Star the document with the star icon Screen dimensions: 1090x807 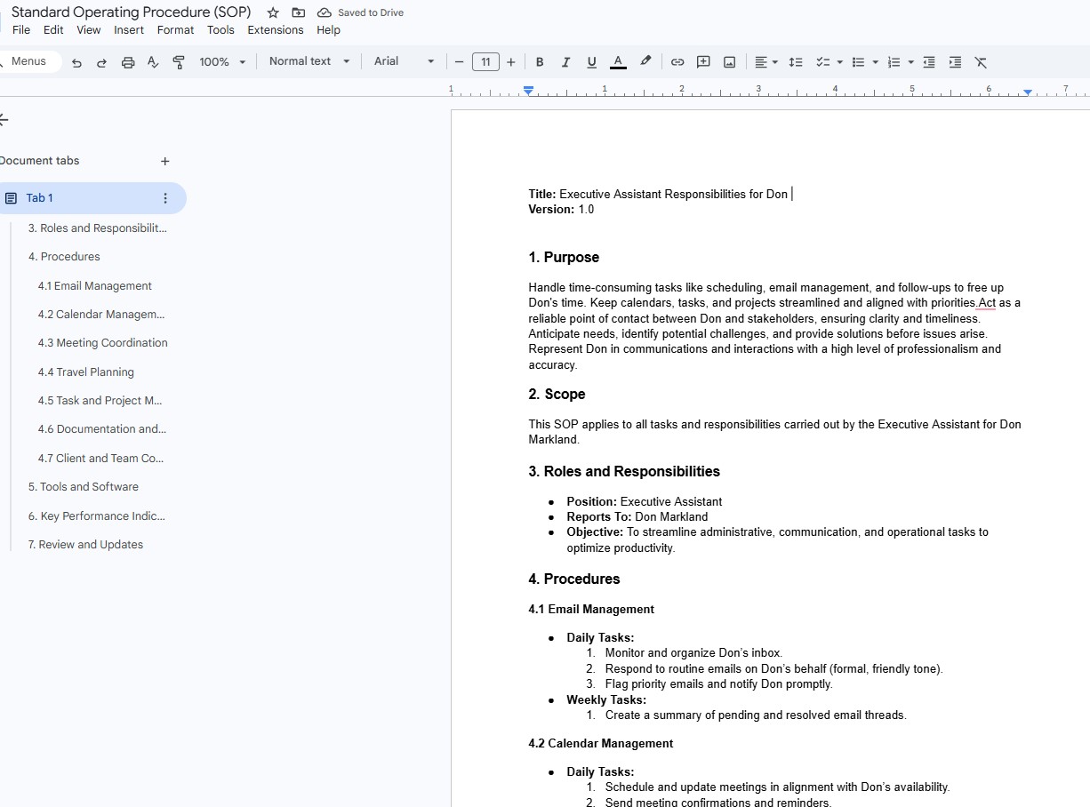click(x=273, y=12)
